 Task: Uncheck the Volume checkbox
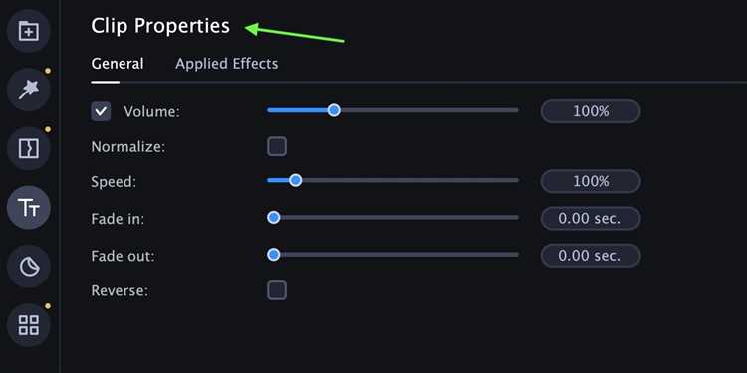[x=101, y=111]
